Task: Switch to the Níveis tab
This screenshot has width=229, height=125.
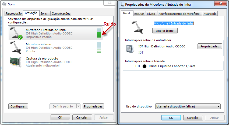Action: (151, 14)
